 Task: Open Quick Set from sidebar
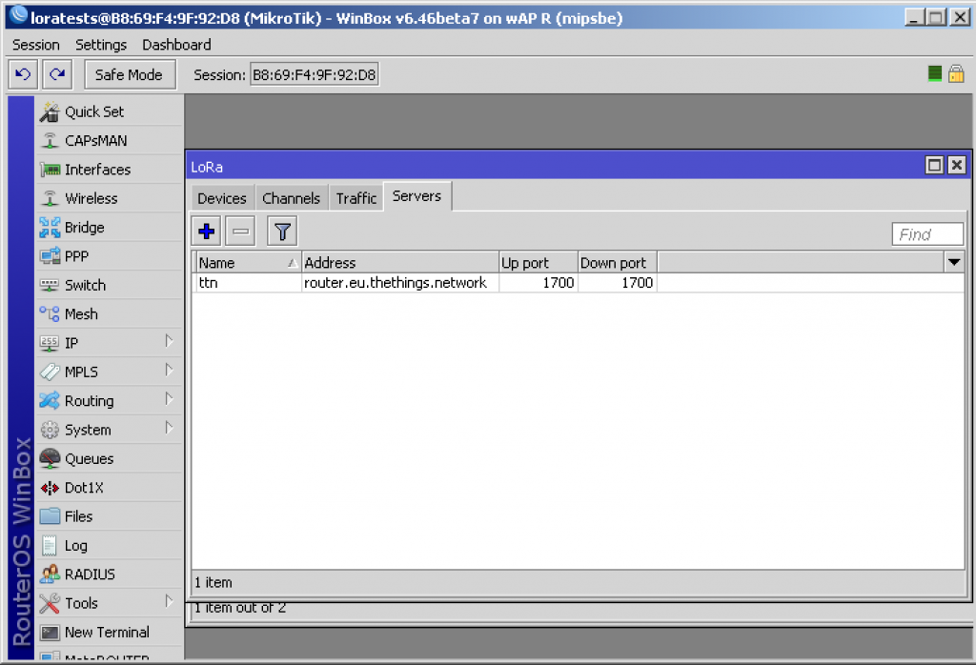(93, 111)
